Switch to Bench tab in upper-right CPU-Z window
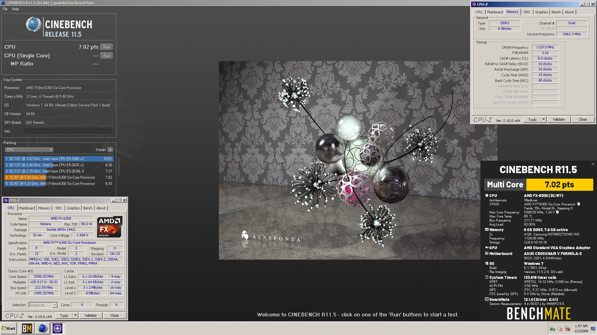 point(556,12)
